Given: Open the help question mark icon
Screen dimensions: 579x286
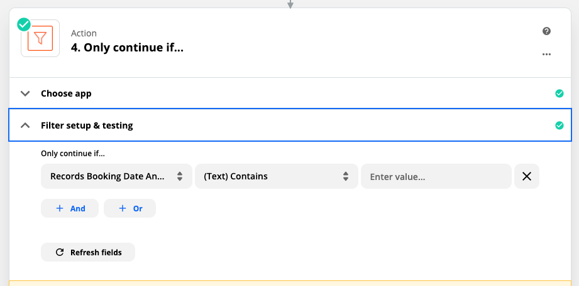Looking at the screenshot, I should [546, 31].
